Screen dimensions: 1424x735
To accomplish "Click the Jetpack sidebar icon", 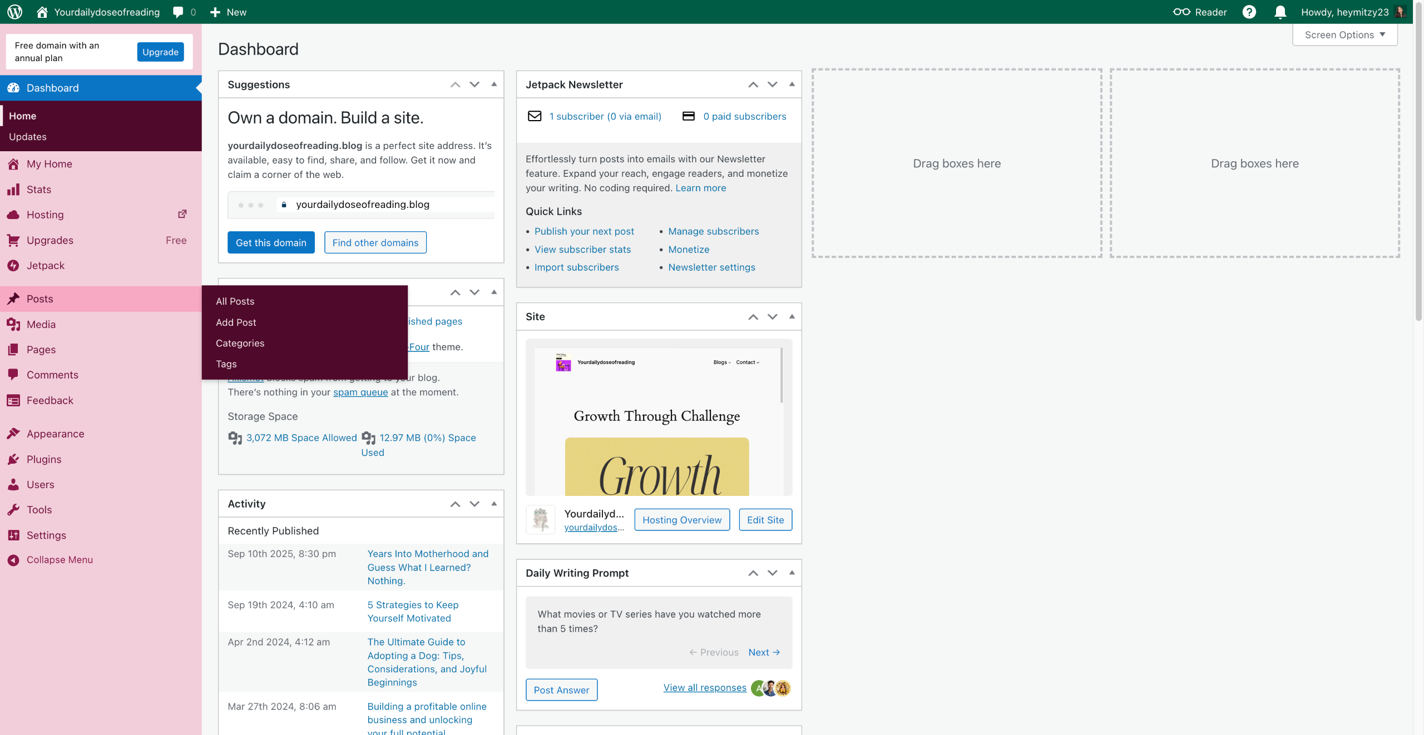I will 13,266.
